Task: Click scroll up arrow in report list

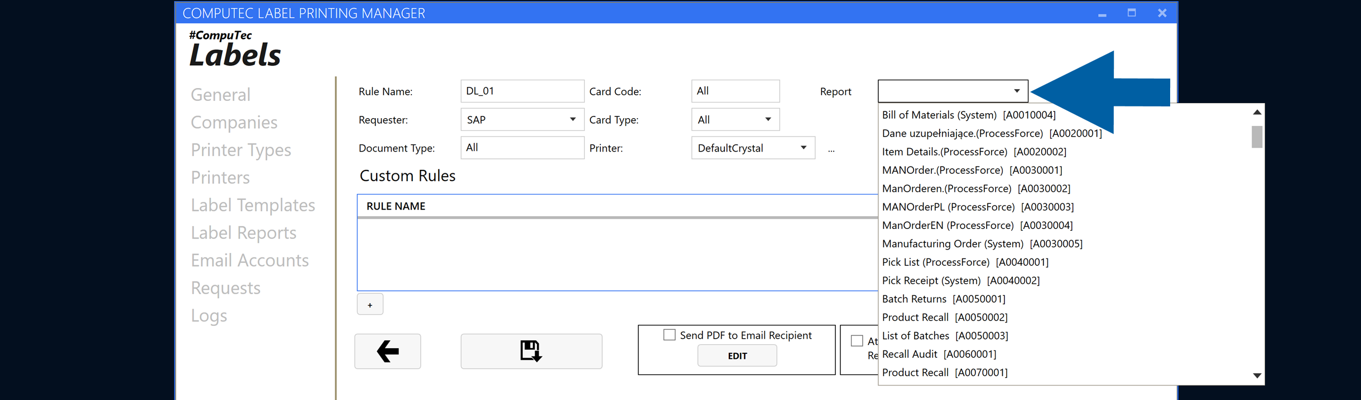Action: pos(1257,113)
